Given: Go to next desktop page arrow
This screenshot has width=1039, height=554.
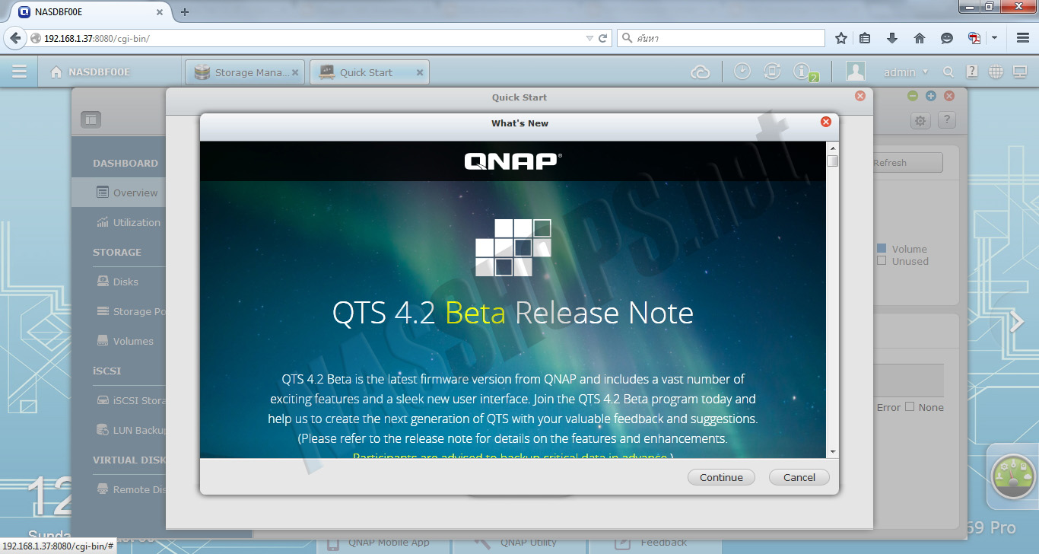Looking at the screenshot, I should [1017, 322].
